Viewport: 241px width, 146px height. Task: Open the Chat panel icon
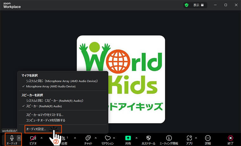pos(88,138)
